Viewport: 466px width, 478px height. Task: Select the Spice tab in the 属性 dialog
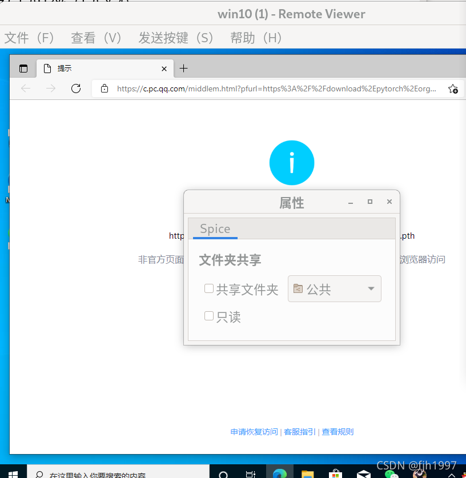pos(214,228)
